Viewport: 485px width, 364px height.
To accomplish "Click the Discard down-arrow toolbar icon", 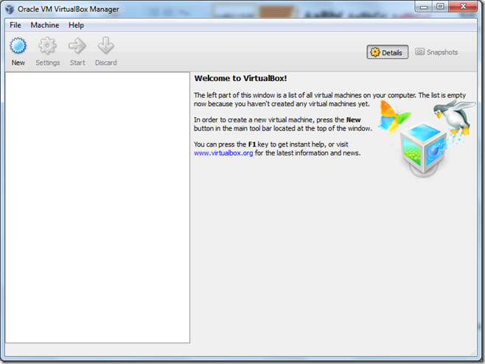I will pos(106,46).
